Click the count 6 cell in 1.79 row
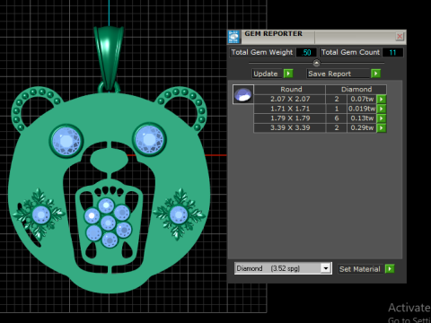Screen dimensions: 431x323 tap(337, 118)
